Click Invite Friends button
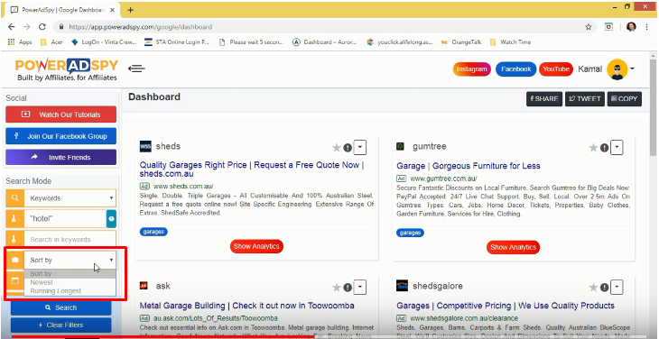 tap(61, 158)
